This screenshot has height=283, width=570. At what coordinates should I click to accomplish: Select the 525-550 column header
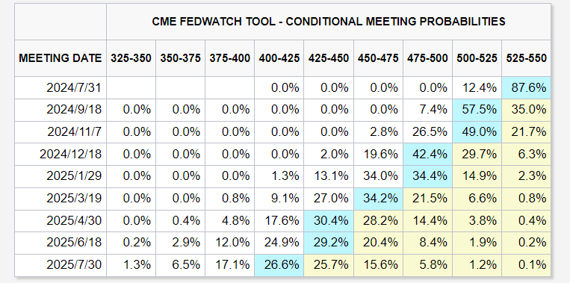(x=526, y=58)
